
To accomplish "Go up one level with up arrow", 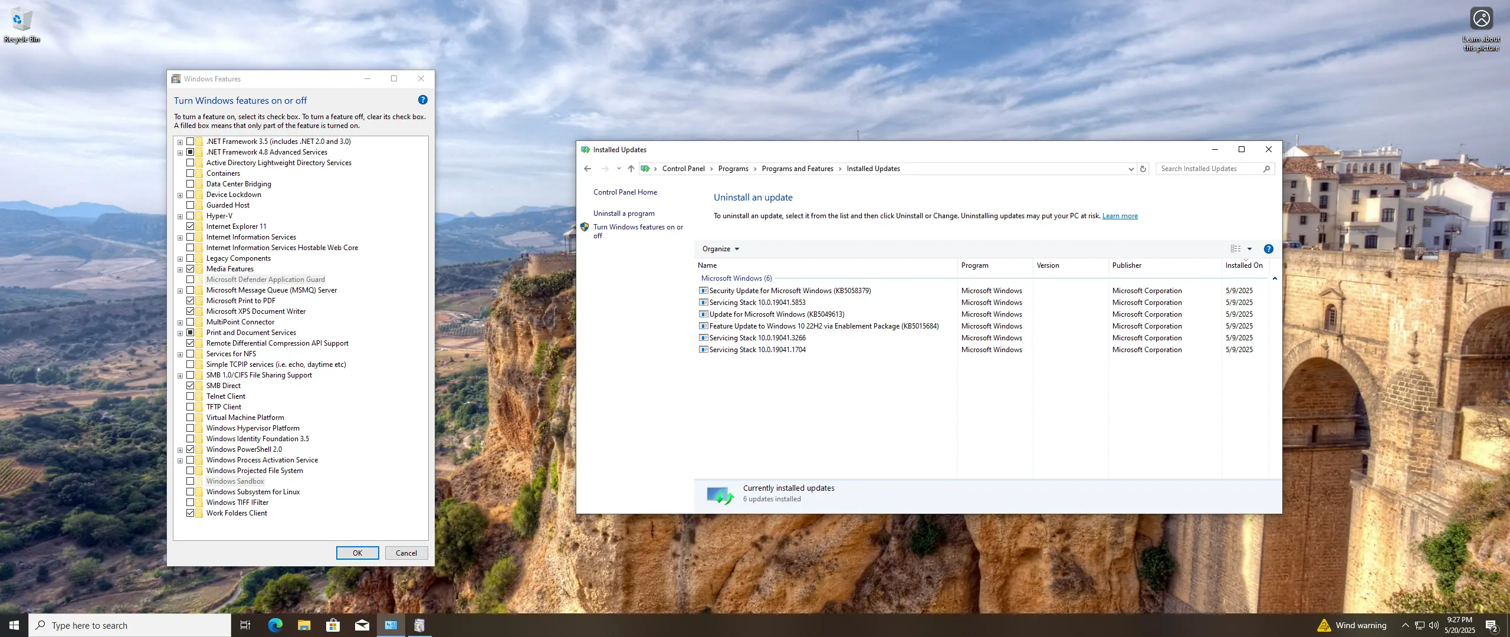I will (x=631, y=169).
